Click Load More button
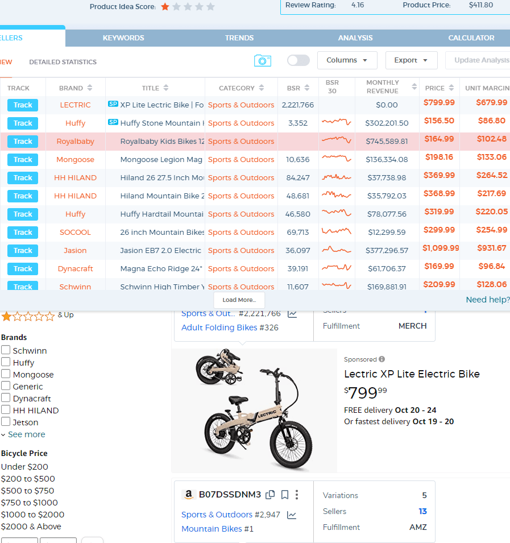 point(239,300)
